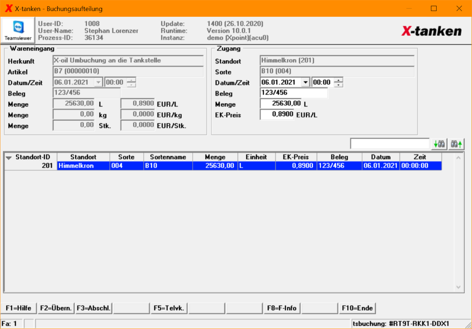Click the Sorte column header

126,157
